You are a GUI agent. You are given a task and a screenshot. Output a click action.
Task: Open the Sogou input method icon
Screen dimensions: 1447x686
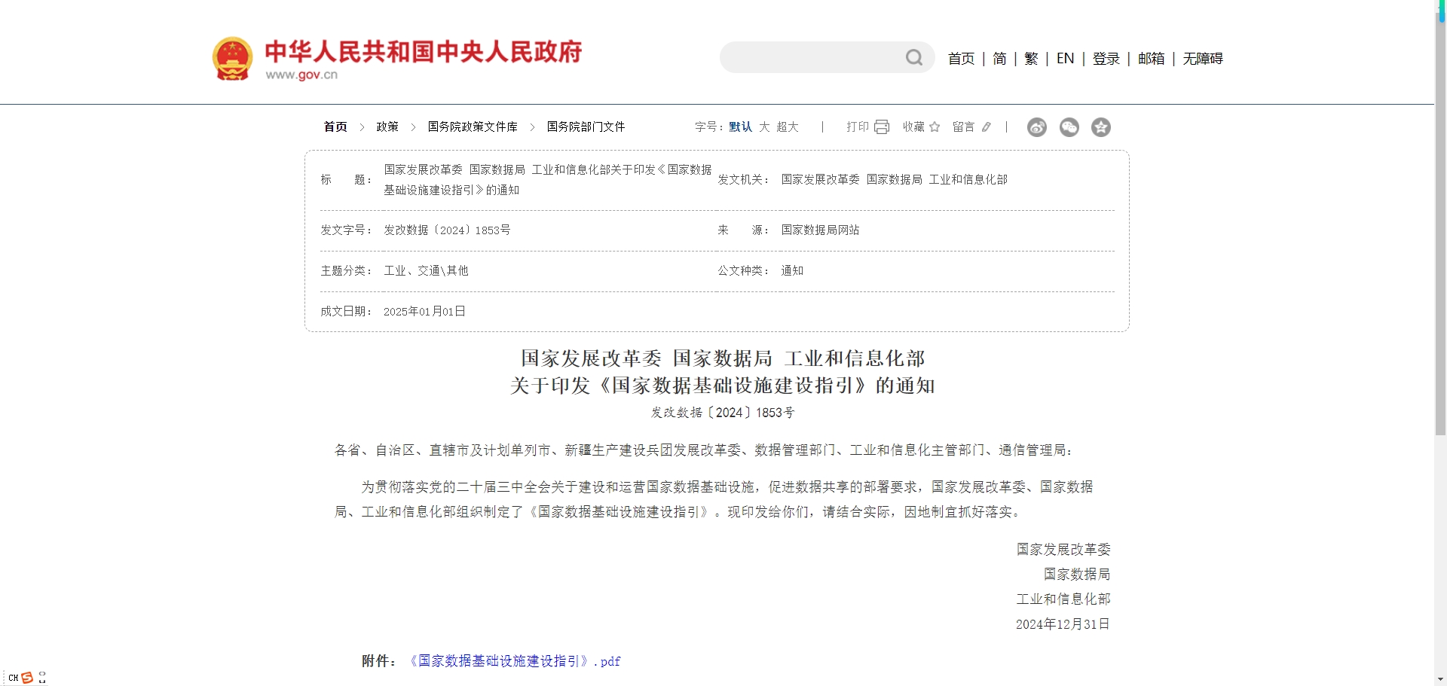[29, 677]
